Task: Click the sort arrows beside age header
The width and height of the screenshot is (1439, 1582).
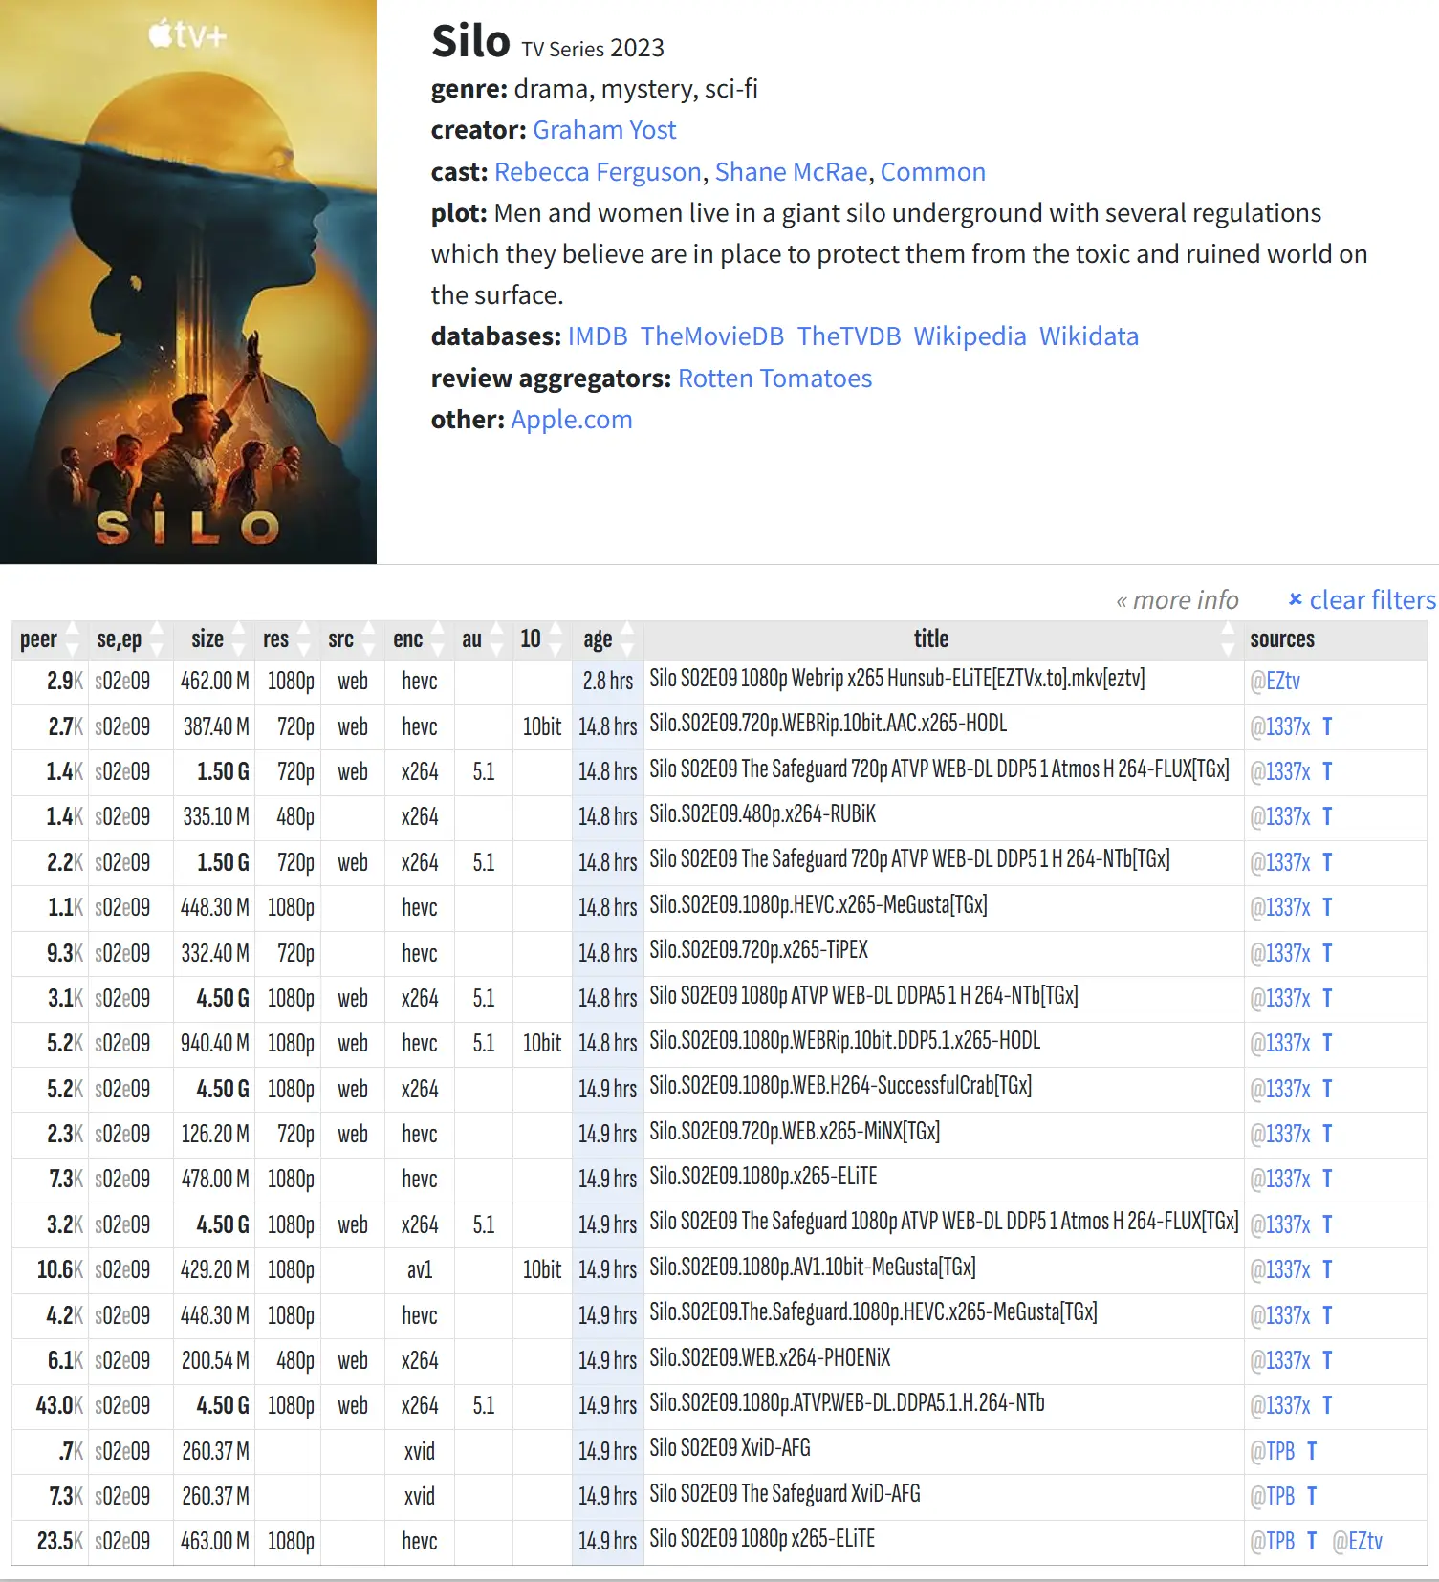Action: (628, 639)
